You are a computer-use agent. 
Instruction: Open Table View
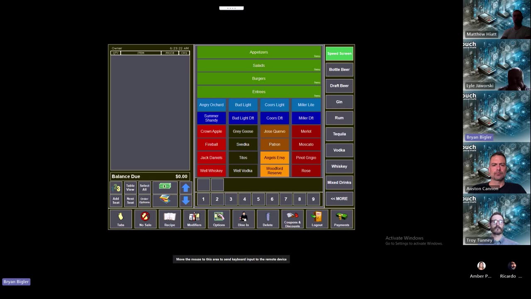[x=130, y=188]
